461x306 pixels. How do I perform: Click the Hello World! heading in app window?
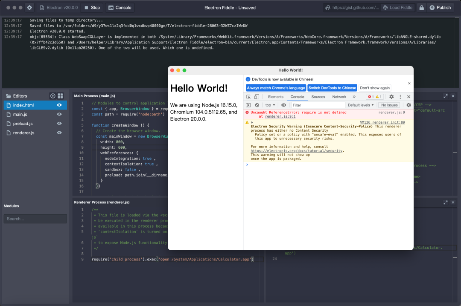199,88
